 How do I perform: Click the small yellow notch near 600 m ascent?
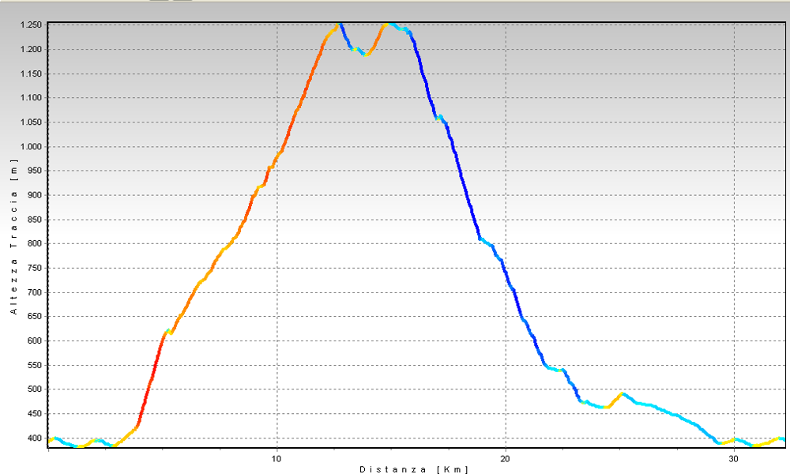pos(168,332)
